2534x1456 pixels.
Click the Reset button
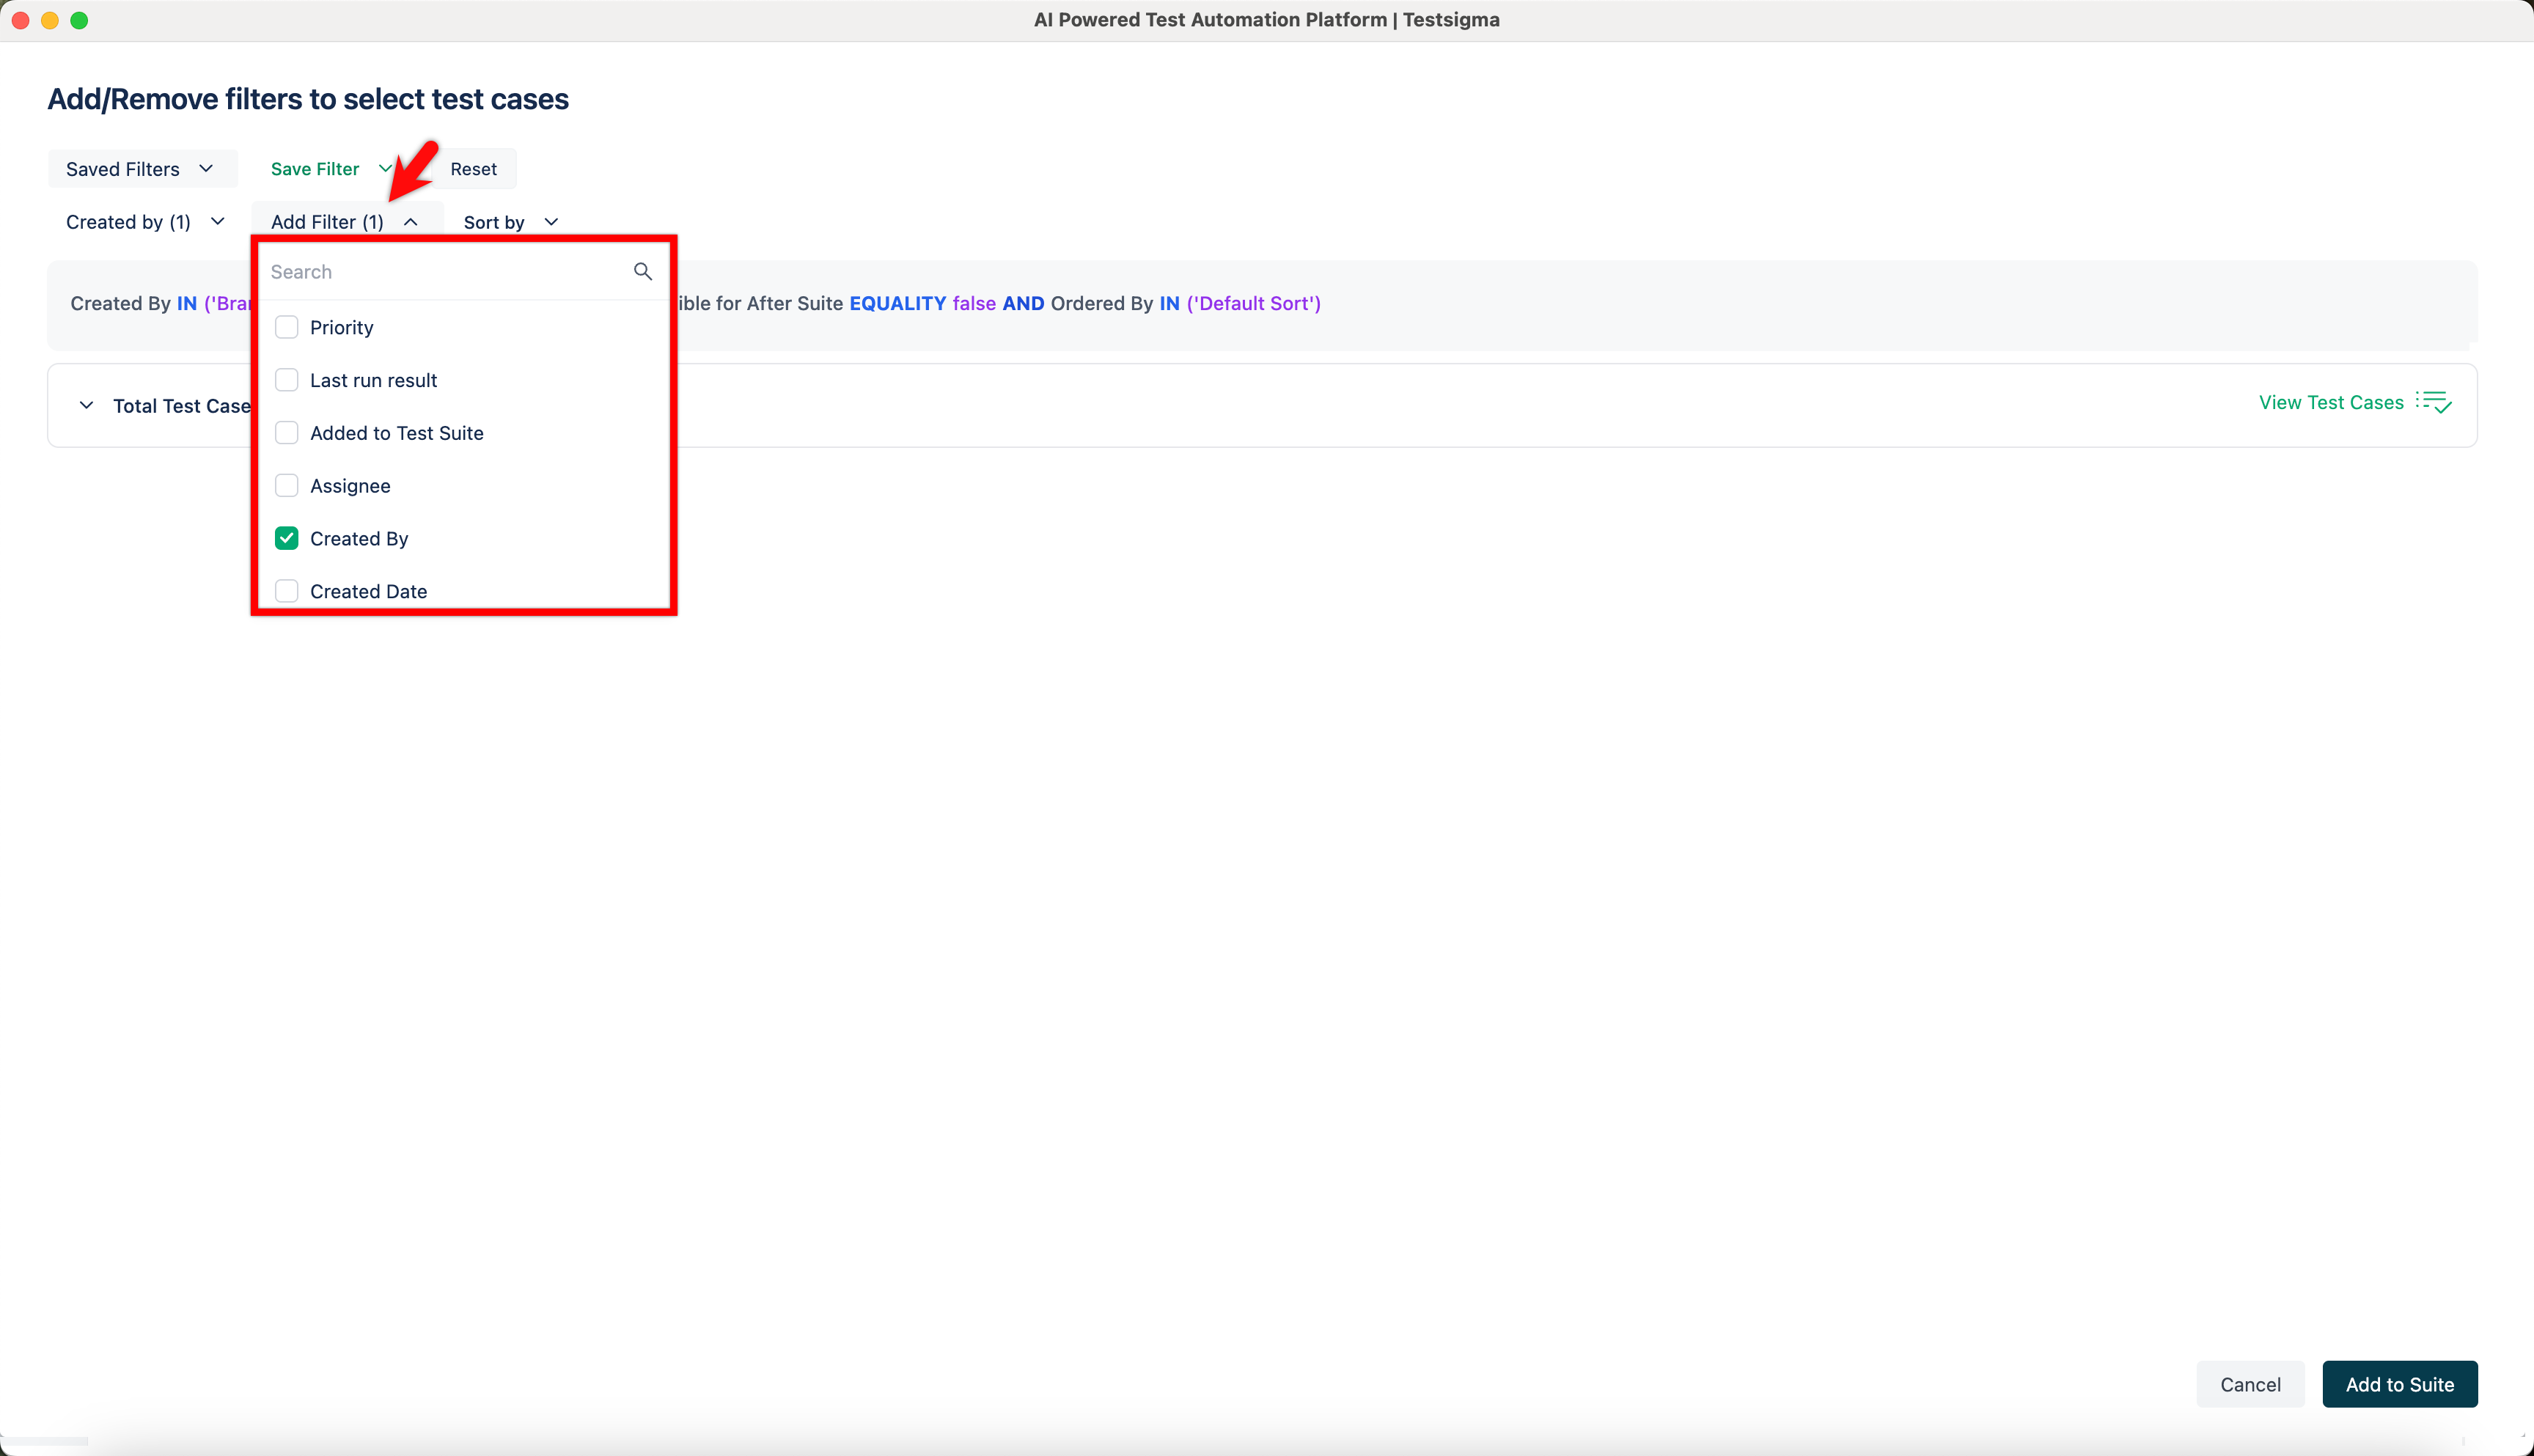click(473, 168)
